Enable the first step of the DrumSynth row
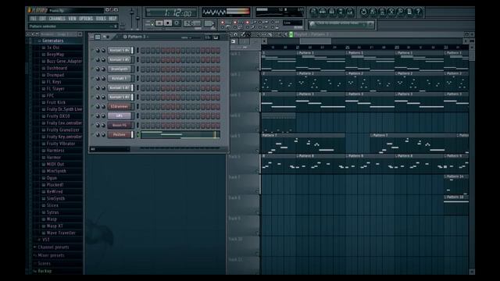Screen dimensions: 500x281 click(143, 69)
